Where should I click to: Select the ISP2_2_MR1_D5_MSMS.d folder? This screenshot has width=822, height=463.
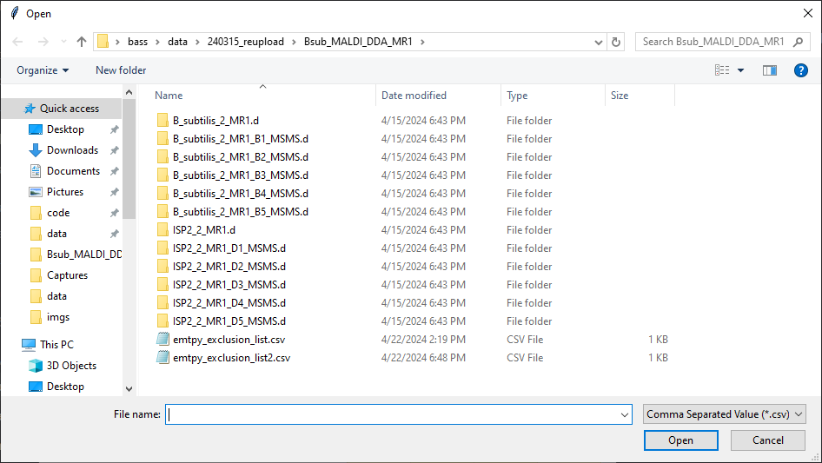coord(229,321)
